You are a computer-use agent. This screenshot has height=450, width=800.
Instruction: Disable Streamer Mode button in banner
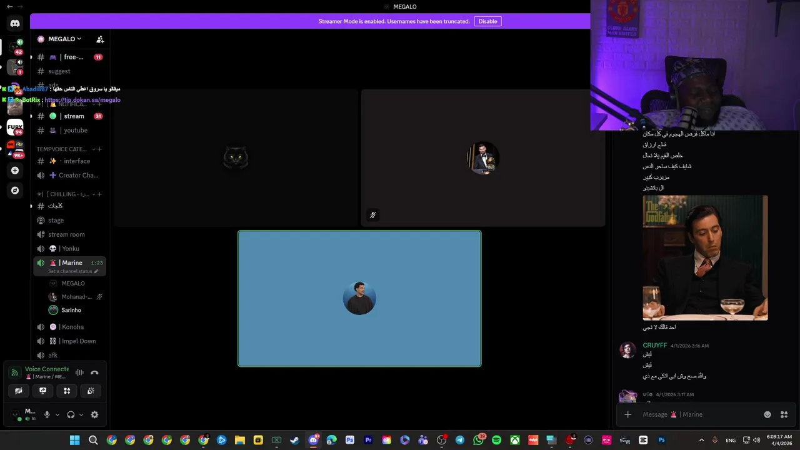[487, 21]
